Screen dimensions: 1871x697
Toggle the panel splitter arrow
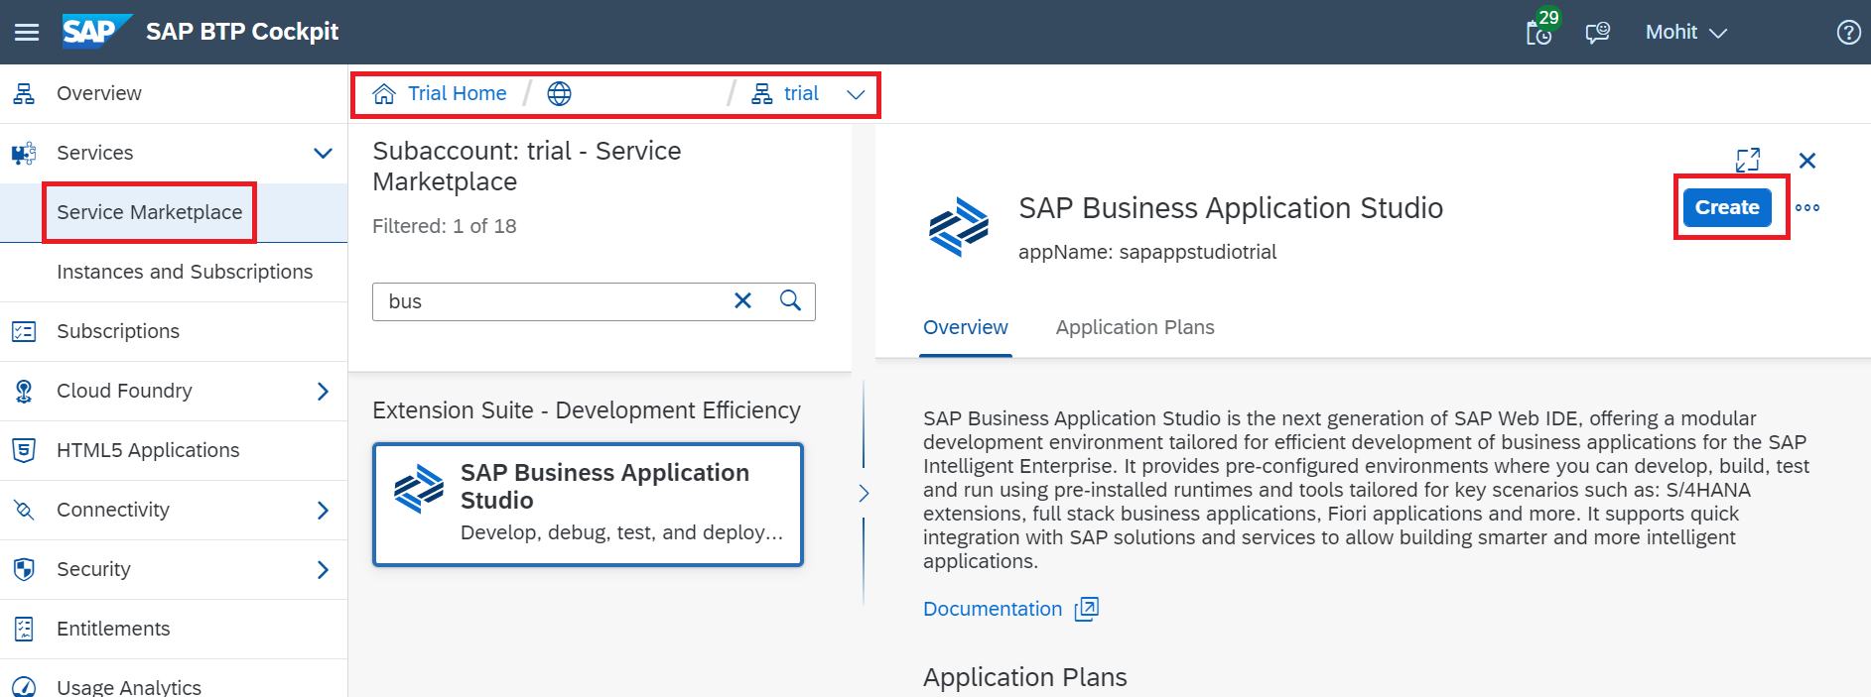(864, 493)
